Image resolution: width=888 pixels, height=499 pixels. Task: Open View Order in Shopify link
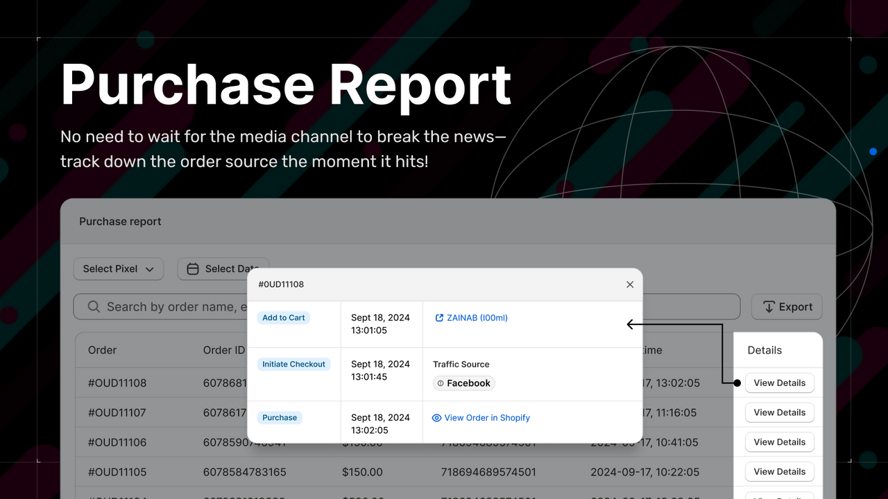pyautogui.click(x=487, y=418)
